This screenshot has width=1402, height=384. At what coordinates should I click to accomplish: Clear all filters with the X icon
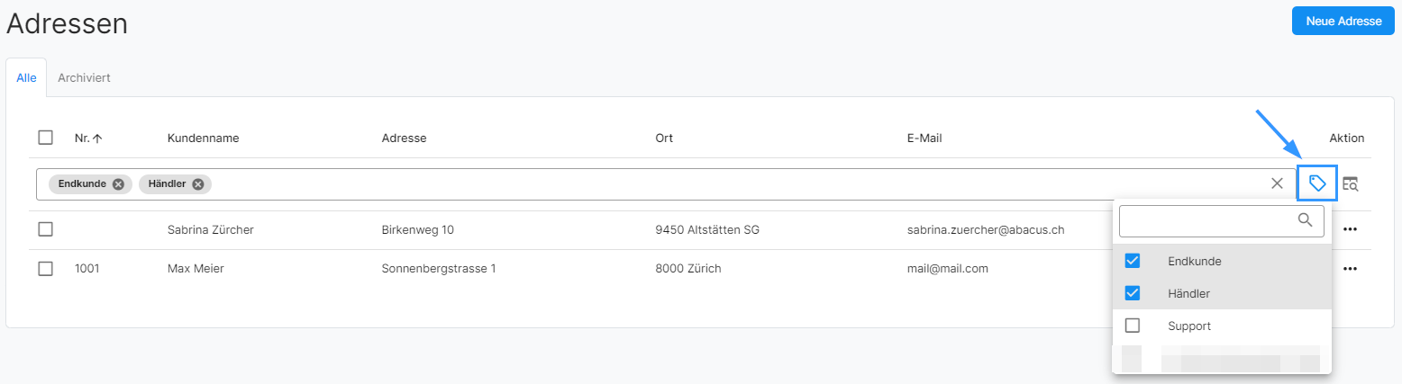tap(1277, 183)
